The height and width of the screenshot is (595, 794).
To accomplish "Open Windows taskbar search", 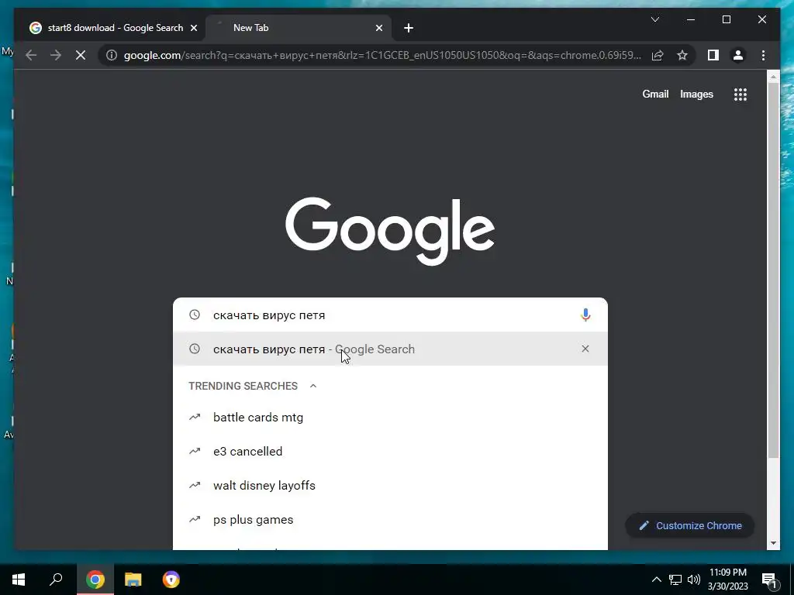I will tap(56, 580).
